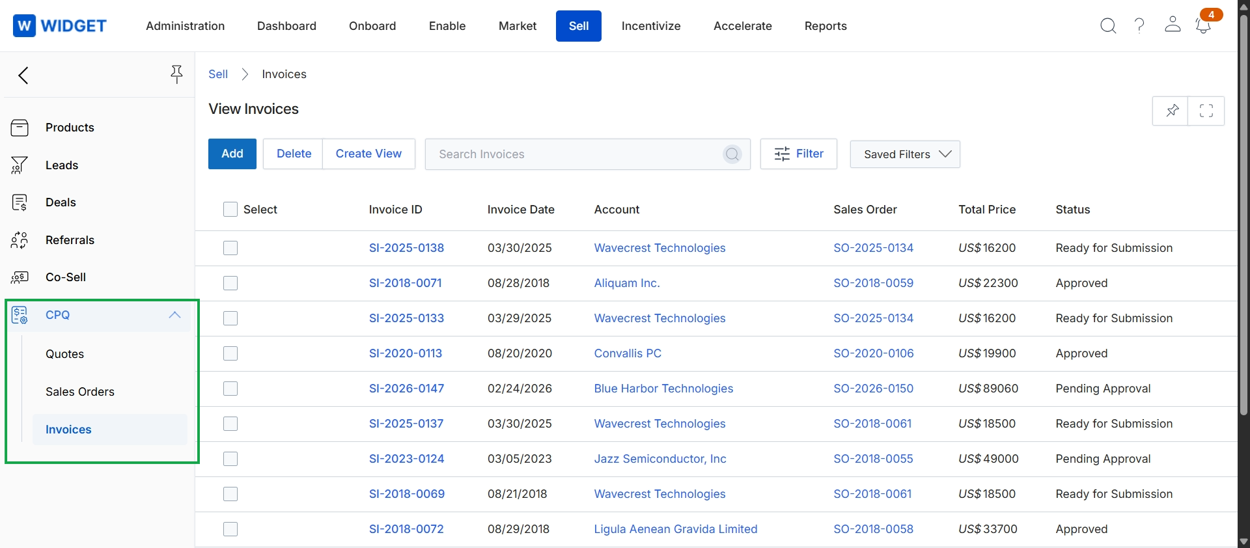This screenshot has height=548, width=1250.
Task: Open Convallis PC account link
Action: click(x=628, y=353)
